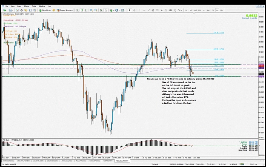Open the Indicators list icon
Image resolution: width=266 pixels, height=167 pixels.
tap(111, 10)
